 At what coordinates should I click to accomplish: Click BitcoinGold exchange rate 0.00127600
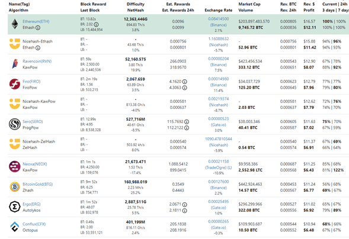[x=219, y=182]
